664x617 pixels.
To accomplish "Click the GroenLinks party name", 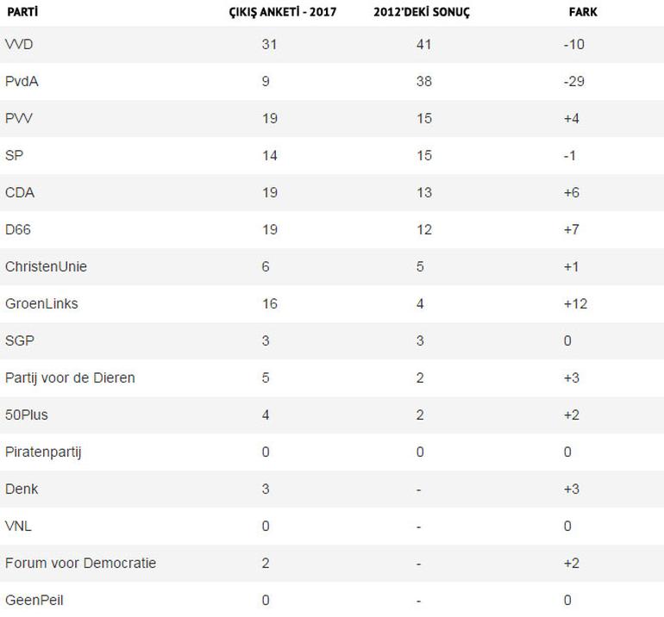I will coord(41,303).
